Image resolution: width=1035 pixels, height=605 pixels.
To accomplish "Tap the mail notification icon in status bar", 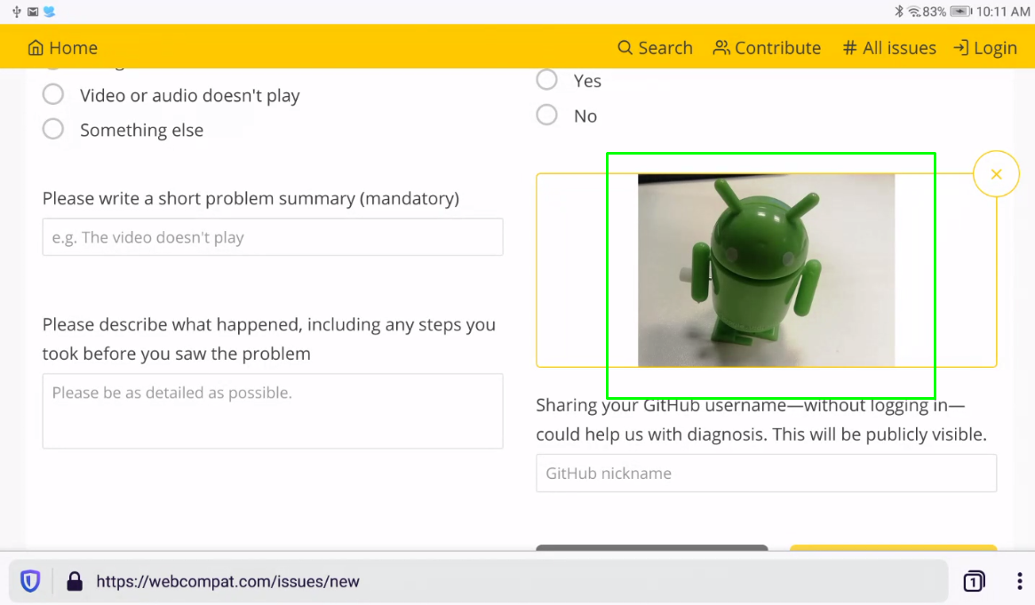I will pyautogui.click(x=33, y=12).
